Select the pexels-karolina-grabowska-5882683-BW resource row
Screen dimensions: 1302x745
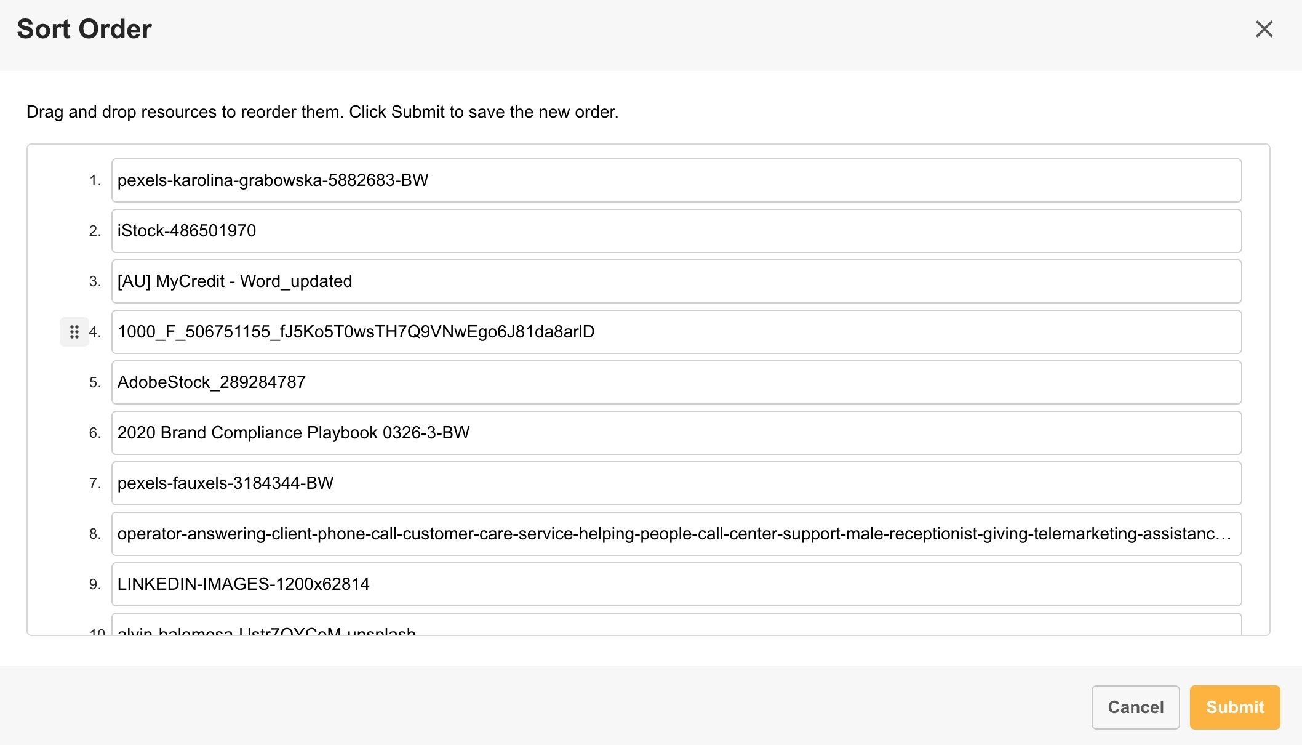click(x=676, y=180)
